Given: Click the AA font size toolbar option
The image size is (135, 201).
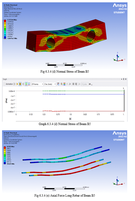Looking at the screenshot, I should tap(90, 84).
